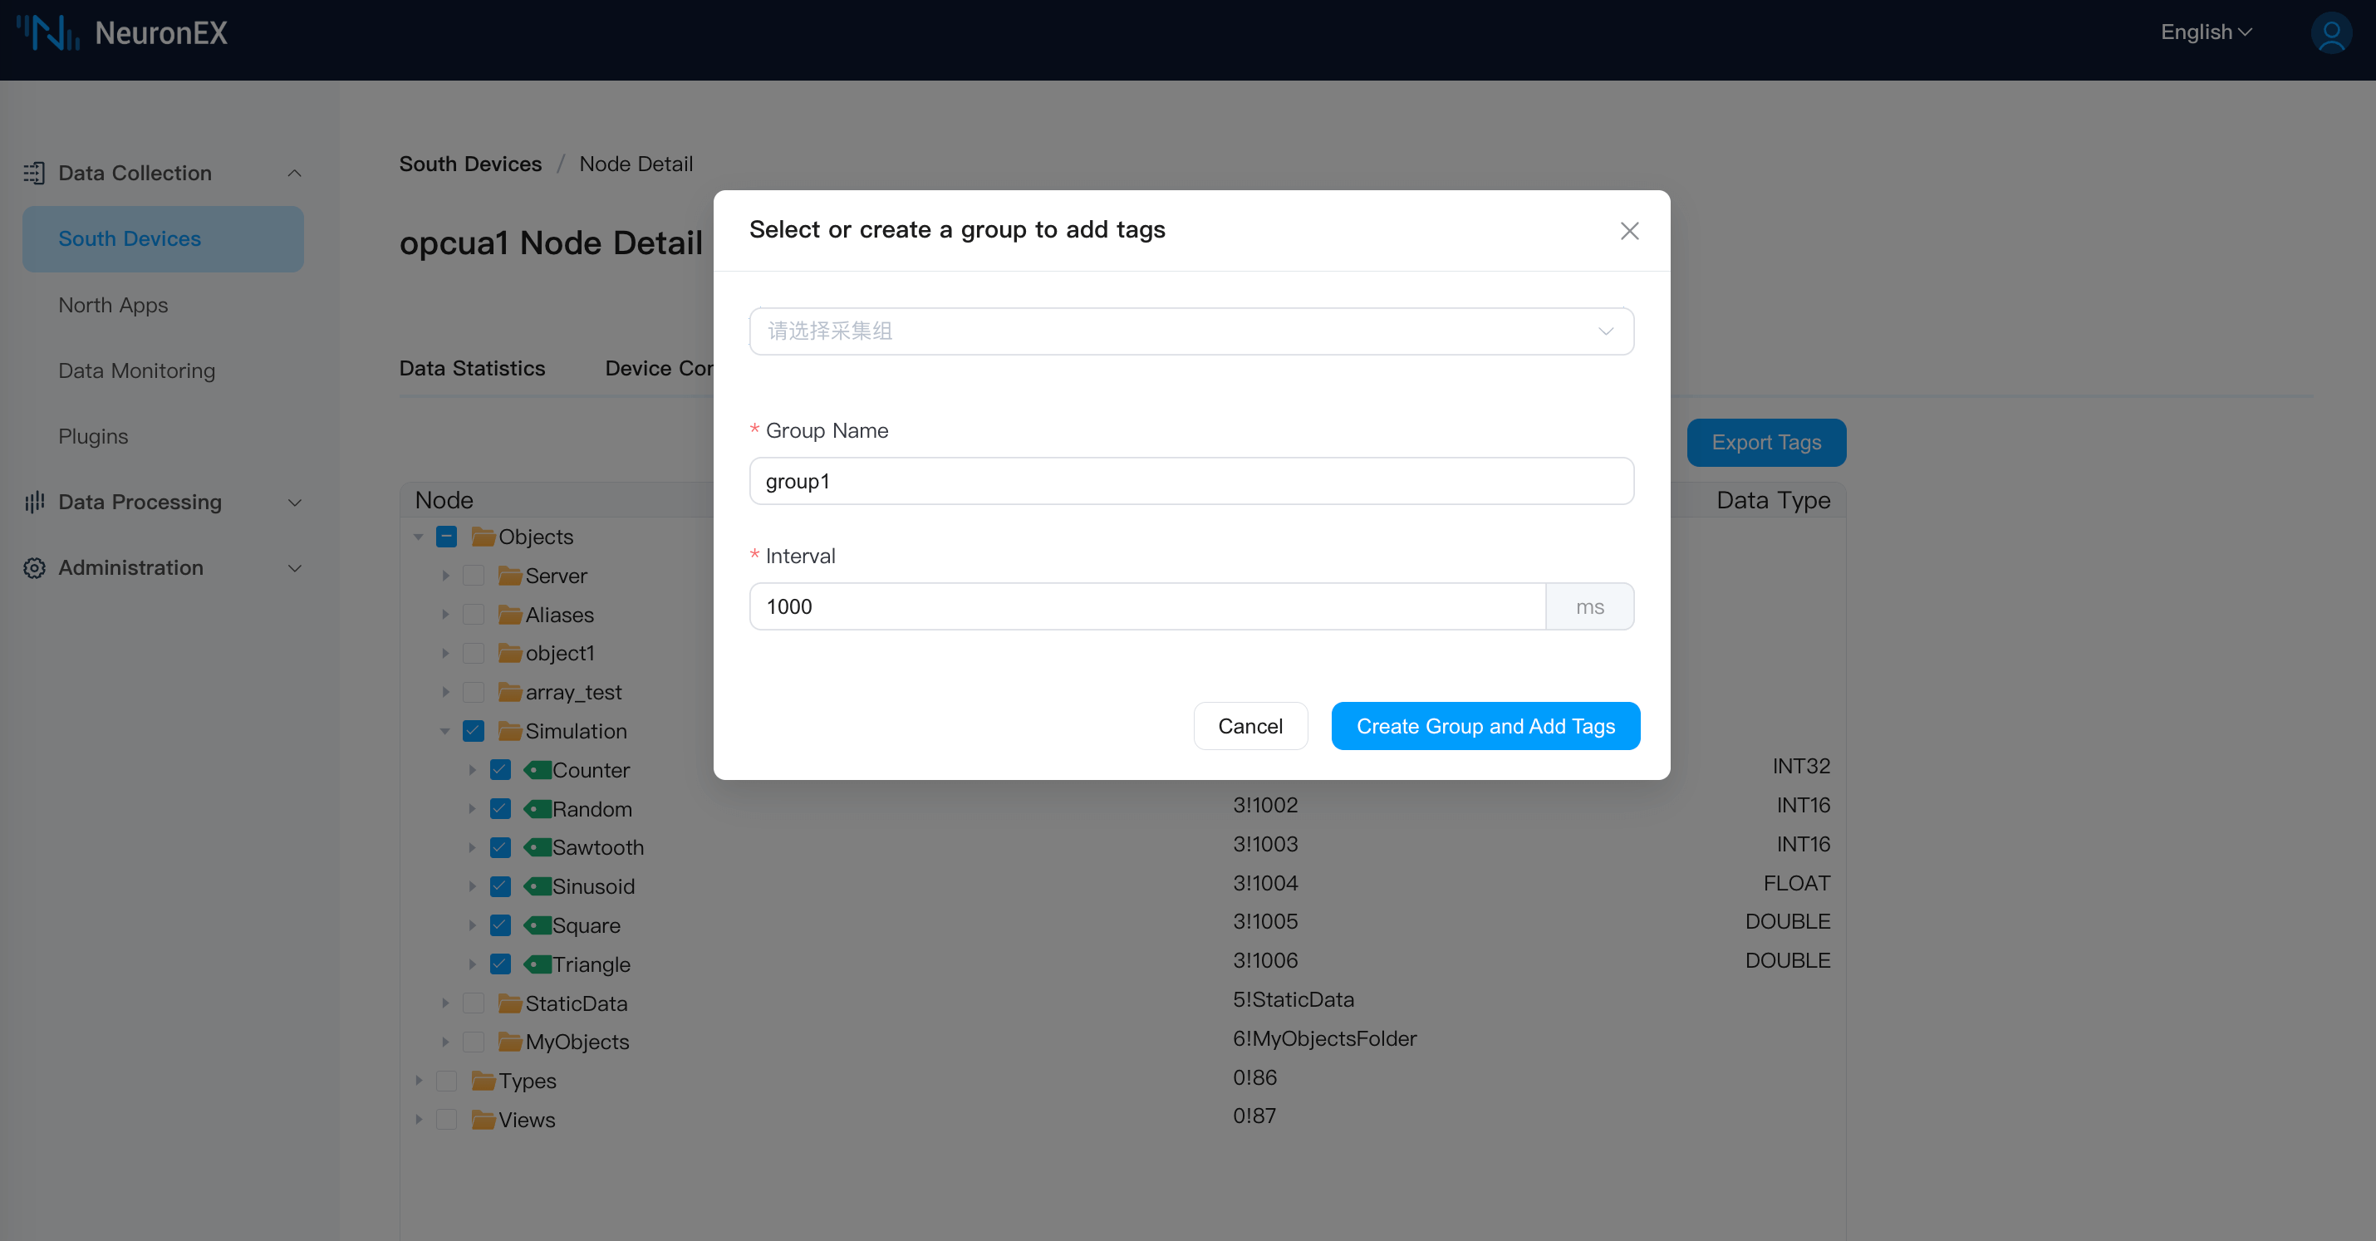
Task: Click Create Group and Add Tags
Action: pyautogui.click(x=1485, y=726)
